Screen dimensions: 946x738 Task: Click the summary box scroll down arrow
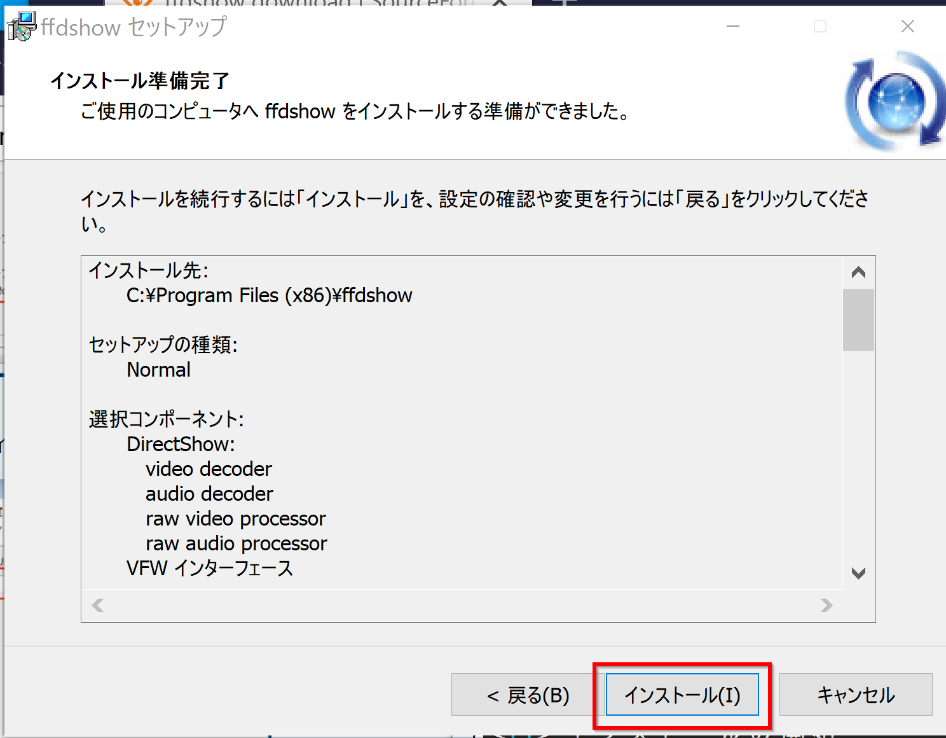[858, 573]
